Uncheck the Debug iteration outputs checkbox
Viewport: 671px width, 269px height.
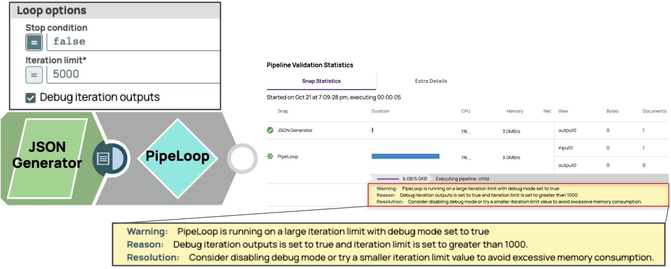(30, 98)
